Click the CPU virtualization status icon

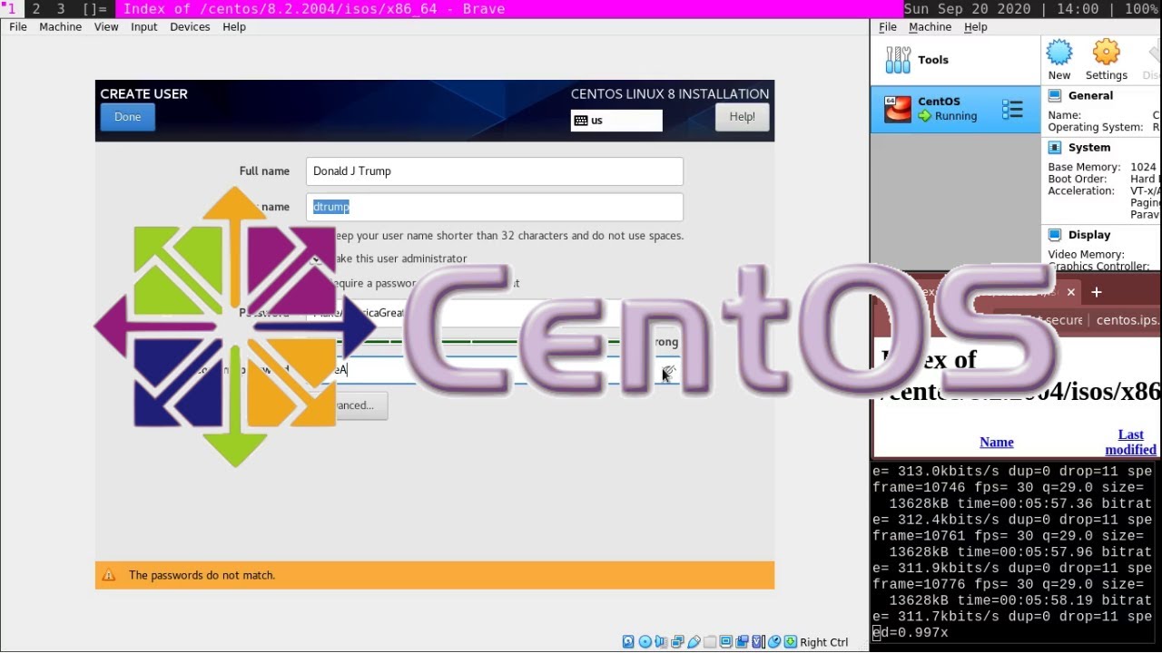758,642
